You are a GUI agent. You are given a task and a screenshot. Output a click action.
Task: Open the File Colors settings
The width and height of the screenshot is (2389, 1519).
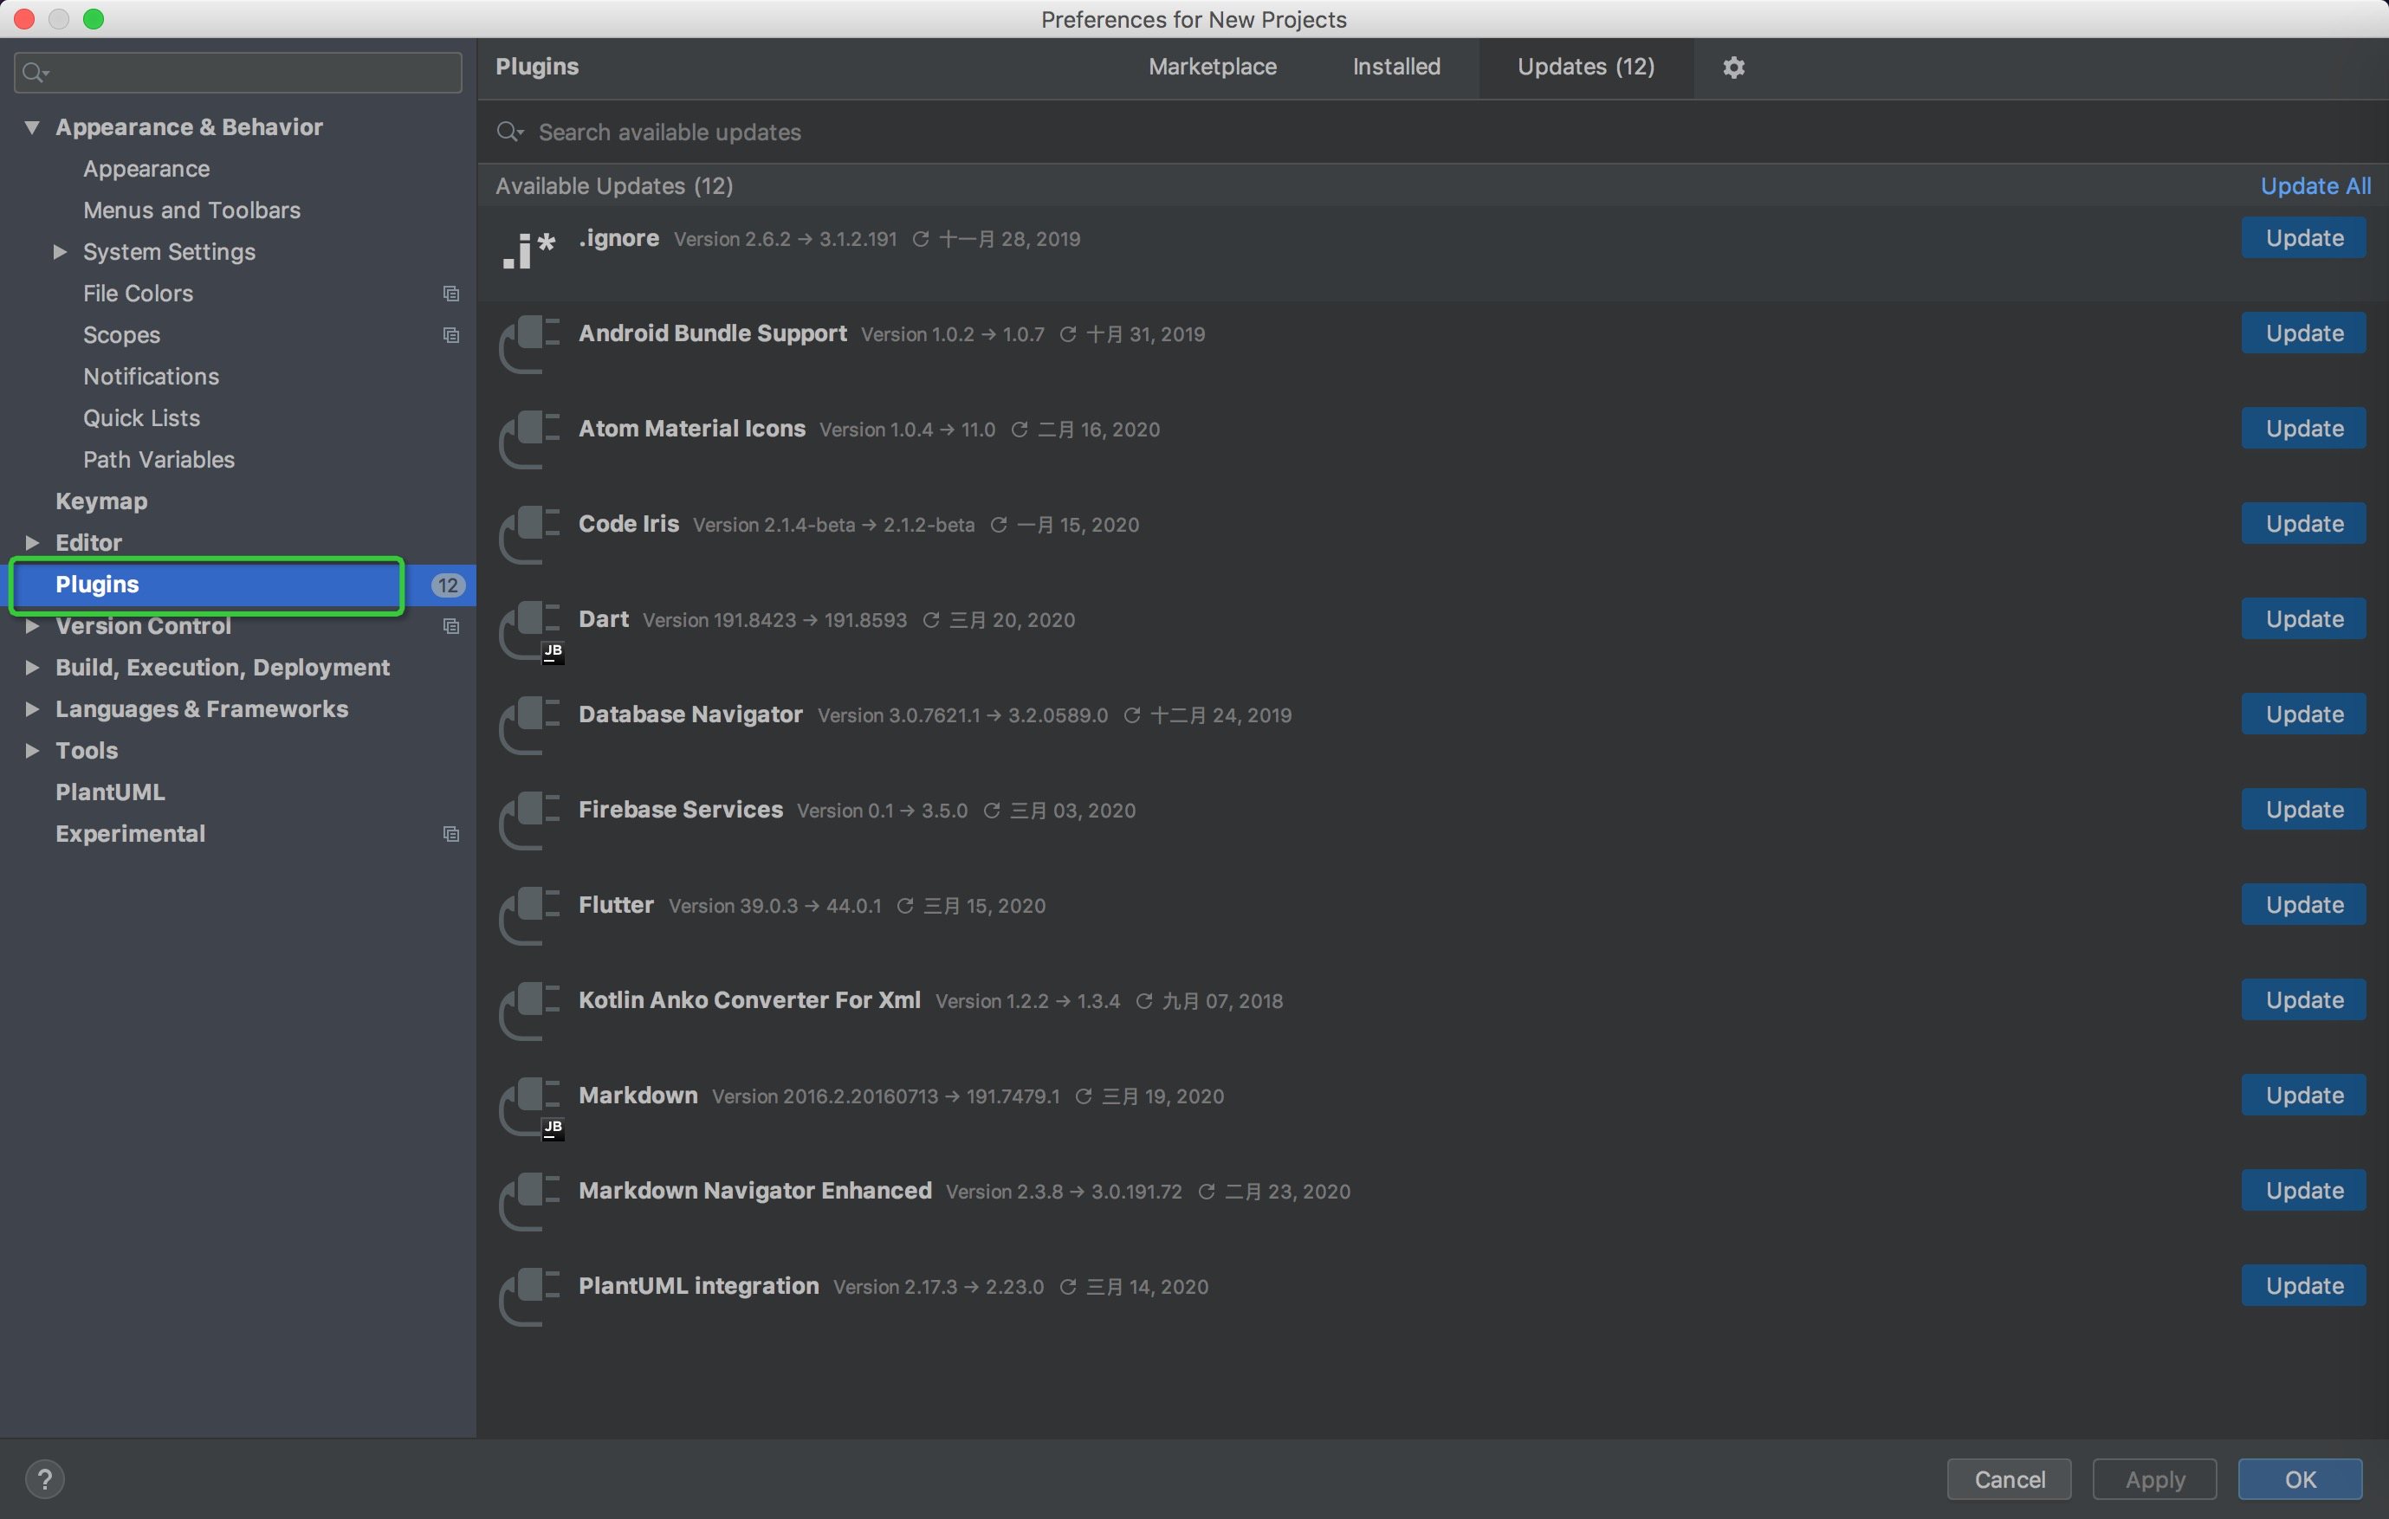(138, 294)
